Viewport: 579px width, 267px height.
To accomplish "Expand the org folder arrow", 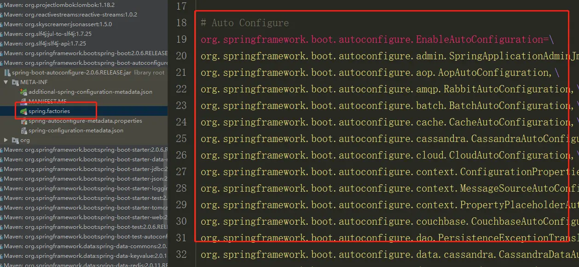I will pos(6,140).
